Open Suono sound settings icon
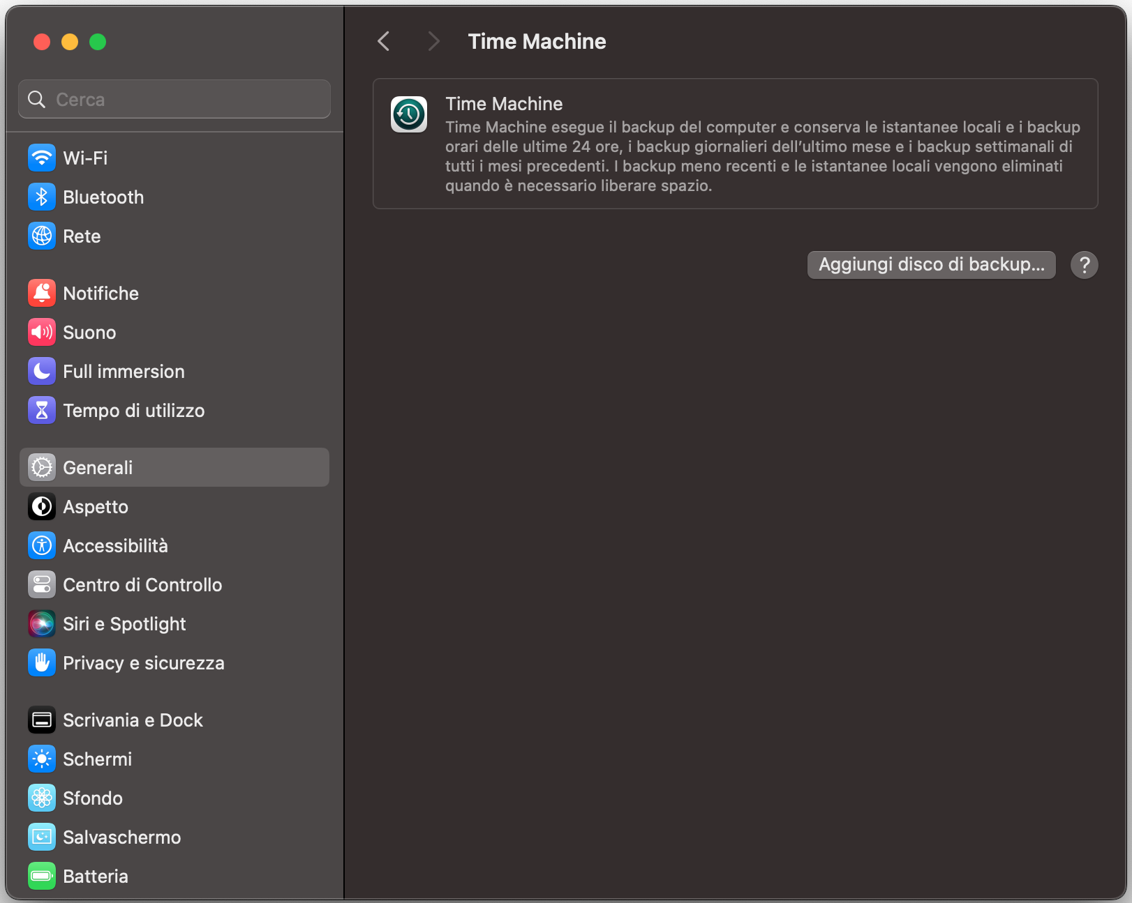This screenshot has height=903, width=1132. [x=42, y=332]
